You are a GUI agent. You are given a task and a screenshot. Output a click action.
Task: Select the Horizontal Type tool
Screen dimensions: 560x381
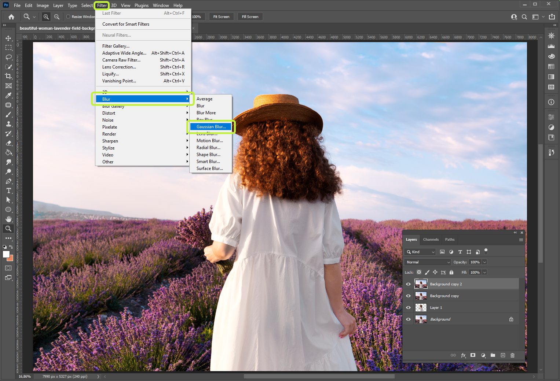click(8, 190)
